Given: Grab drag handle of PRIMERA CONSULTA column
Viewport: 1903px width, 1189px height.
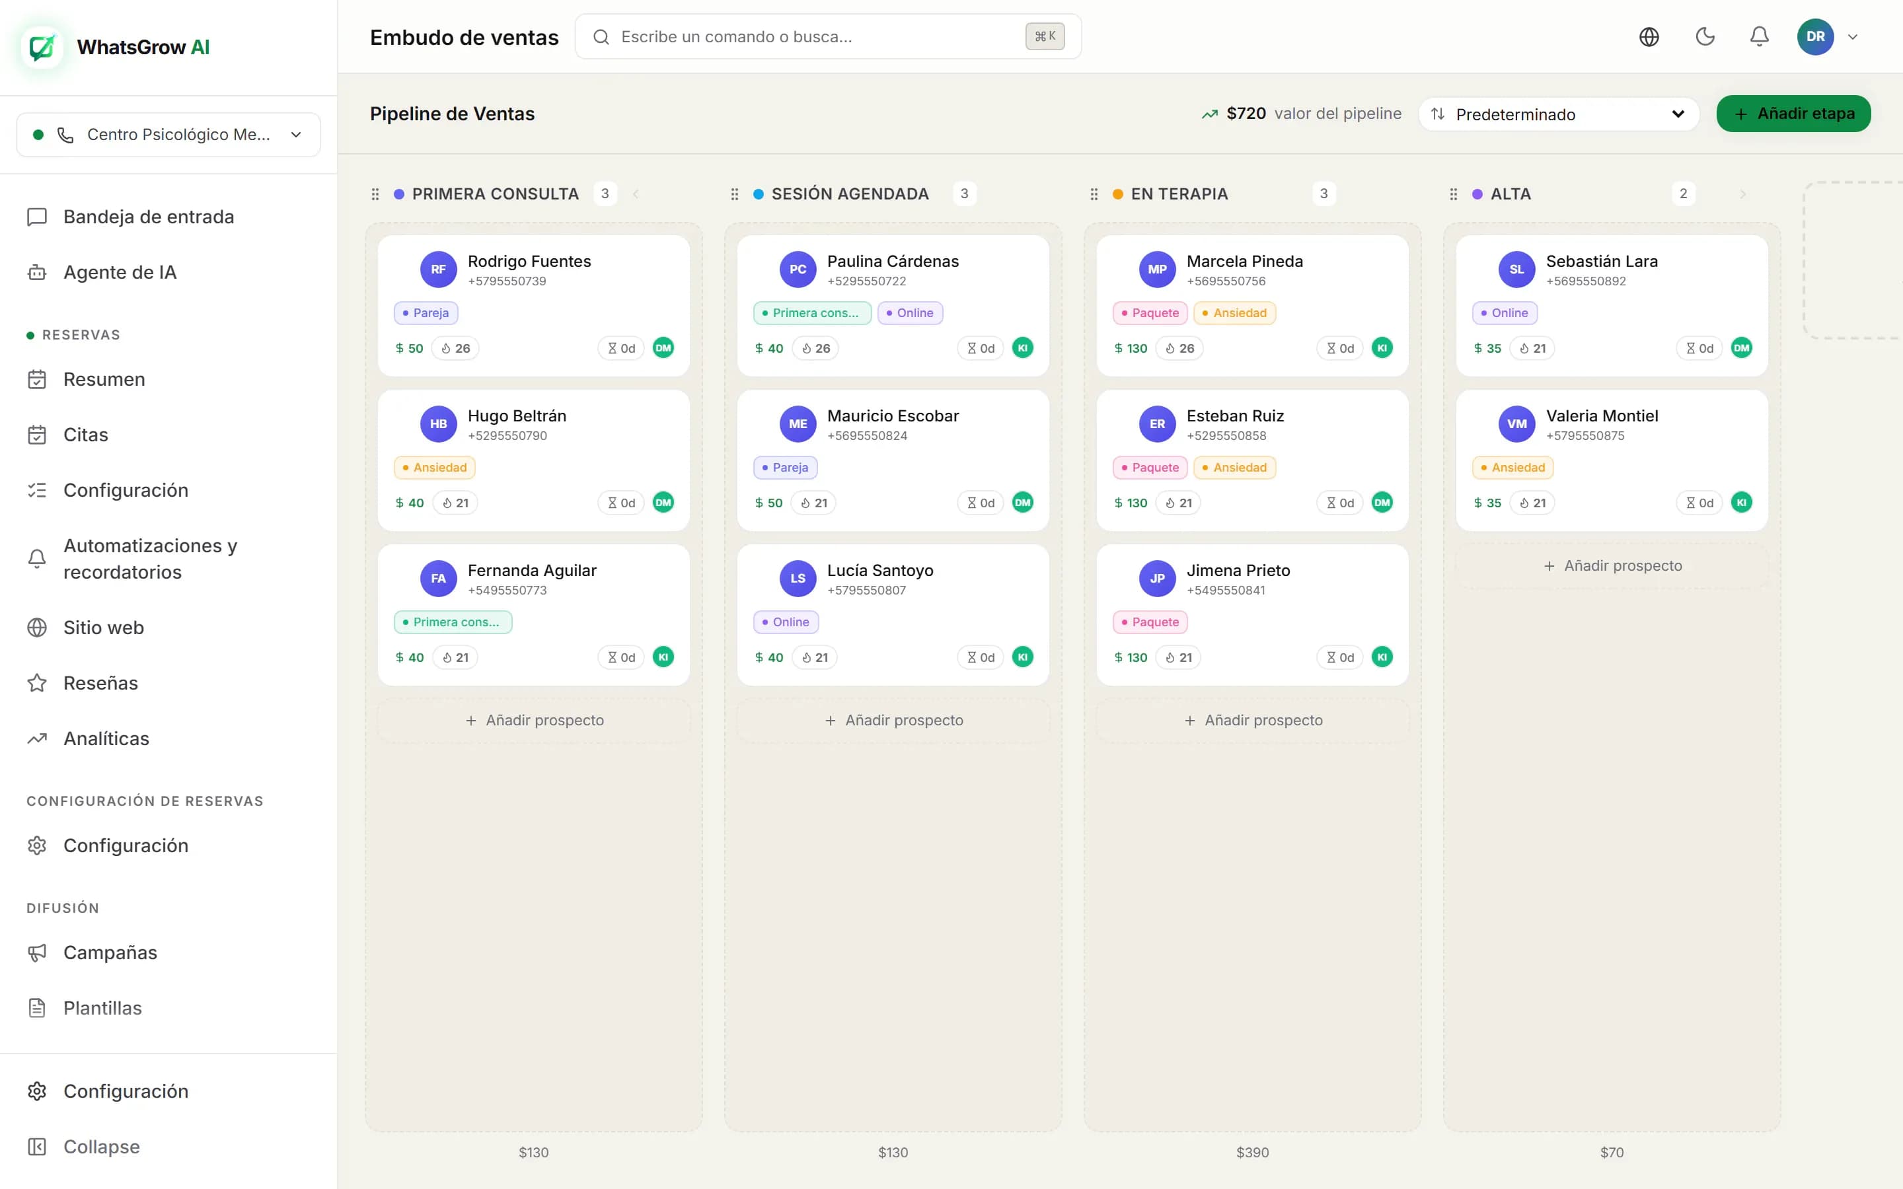Looking at the screenshot, I should click(x=375, y=194).
